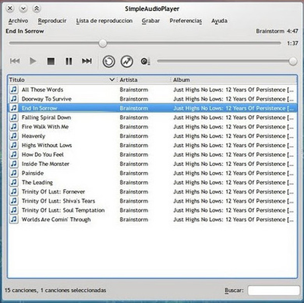This screenshot has width=304, height=303.
Task: Skip to the next track
Action: 86,61
